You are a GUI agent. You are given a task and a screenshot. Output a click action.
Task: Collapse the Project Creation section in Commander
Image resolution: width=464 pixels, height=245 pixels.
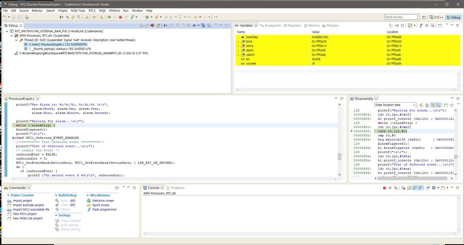[8, 195]
